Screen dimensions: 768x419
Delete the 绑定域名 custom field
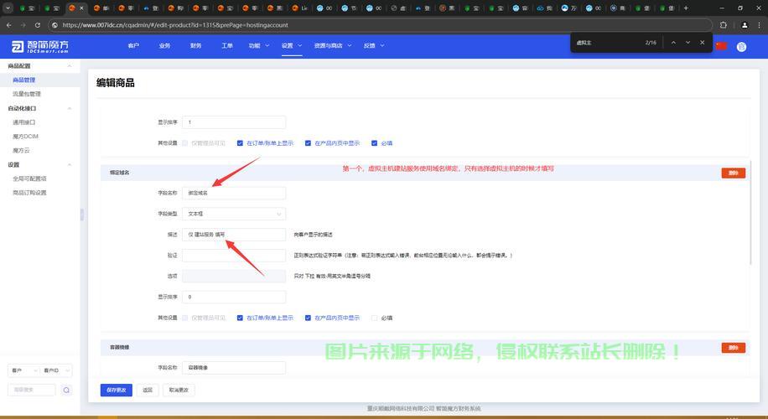click(733, 173)
